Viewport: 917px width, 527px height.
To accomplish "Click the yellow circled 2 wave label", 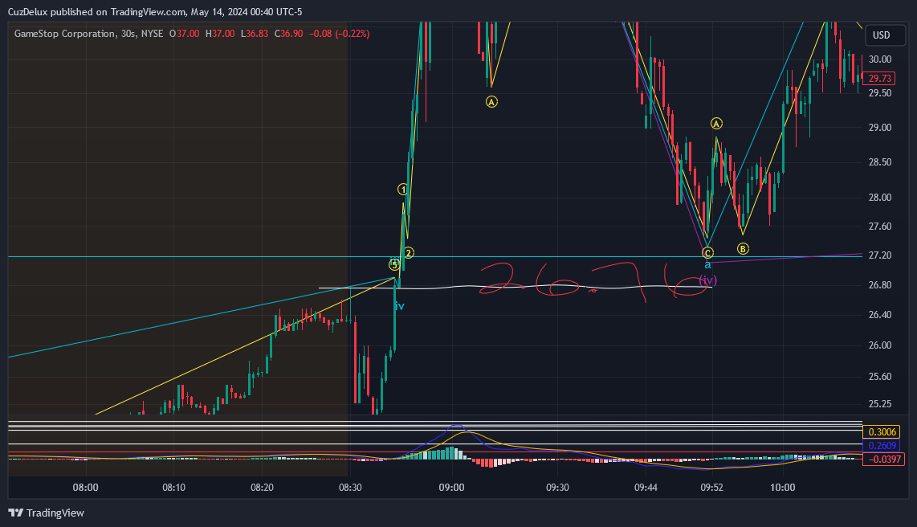I will [409, 253].
